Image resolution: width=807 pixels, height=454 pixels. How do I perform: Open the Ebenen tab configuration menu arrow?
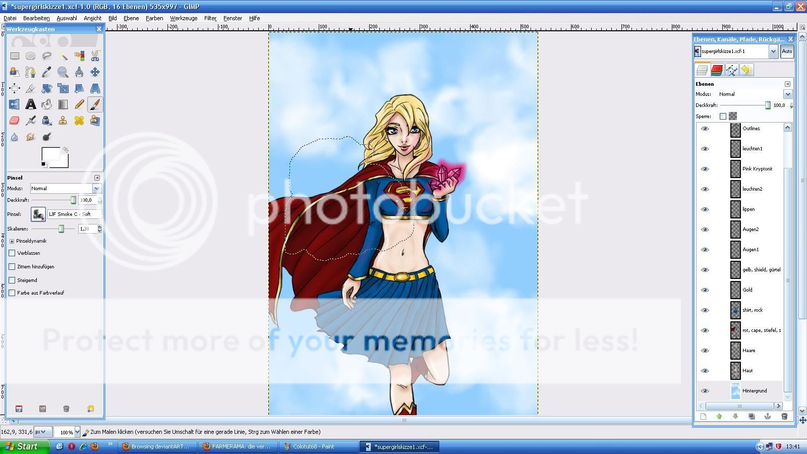[787, 84]
